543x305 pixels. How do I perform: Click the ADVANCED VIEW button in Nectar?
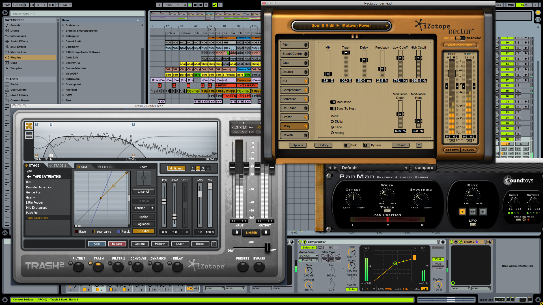pyautogui.click(x=460, y=45)
